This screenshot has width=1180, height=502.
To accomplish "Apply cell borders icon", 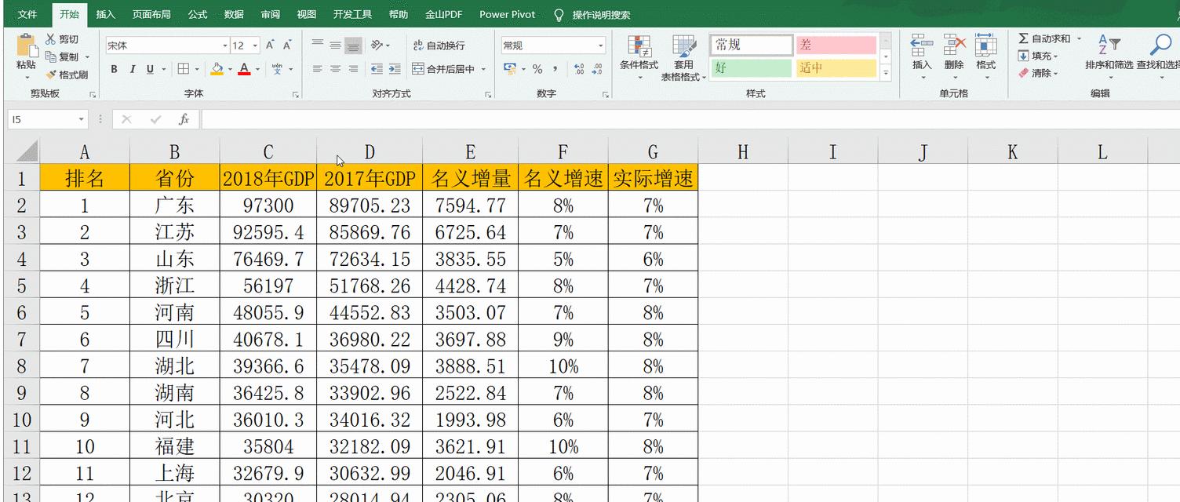I will 183,69.
